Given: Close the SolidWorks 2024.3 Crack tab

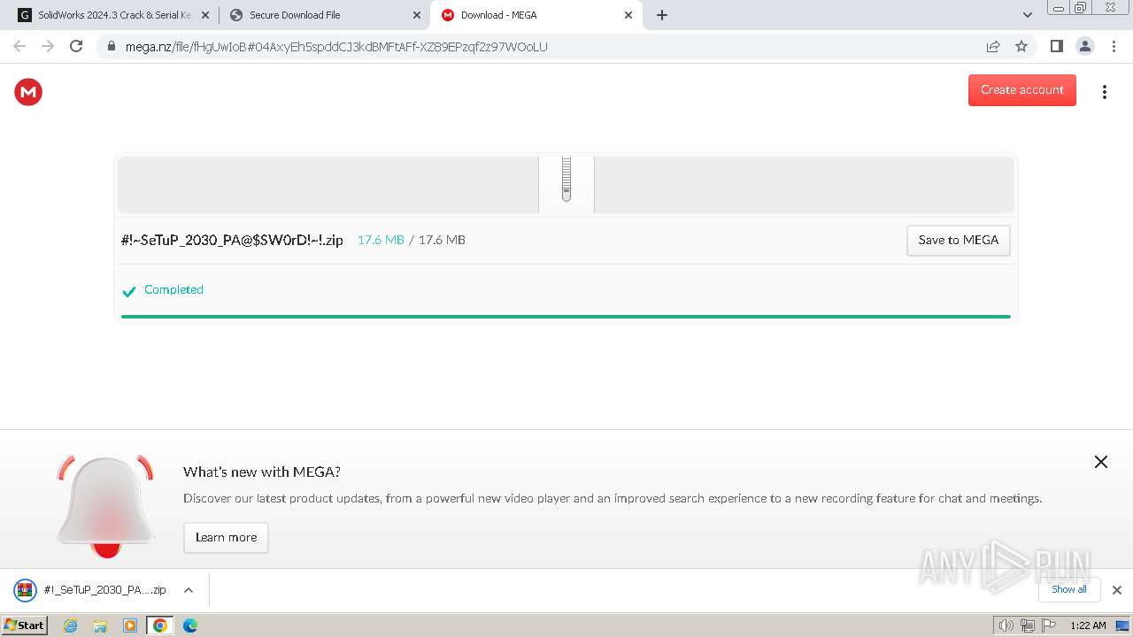Looking at the screenshot, I should pyautogui.click(x=204, y=15).
